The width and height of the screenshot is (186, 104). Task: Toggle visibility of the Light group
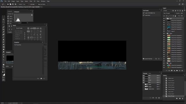click(164, 18)
